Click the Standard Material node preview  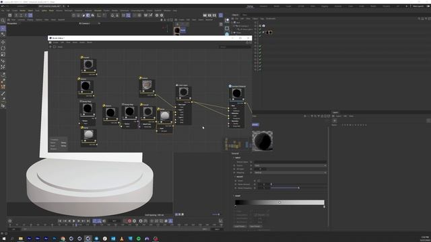point(236,93)
